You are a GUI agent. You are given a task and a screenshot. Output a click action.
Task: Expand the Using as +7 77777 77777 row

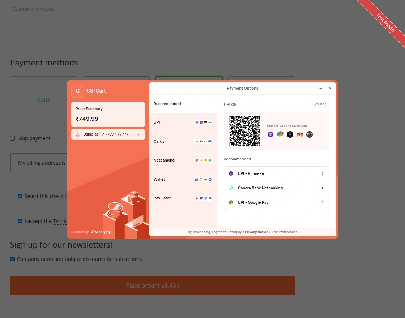coord(108,134)
